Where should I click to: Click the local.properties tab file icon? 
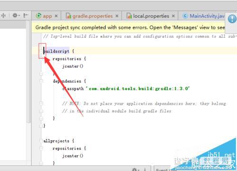[x=129, y=16]
